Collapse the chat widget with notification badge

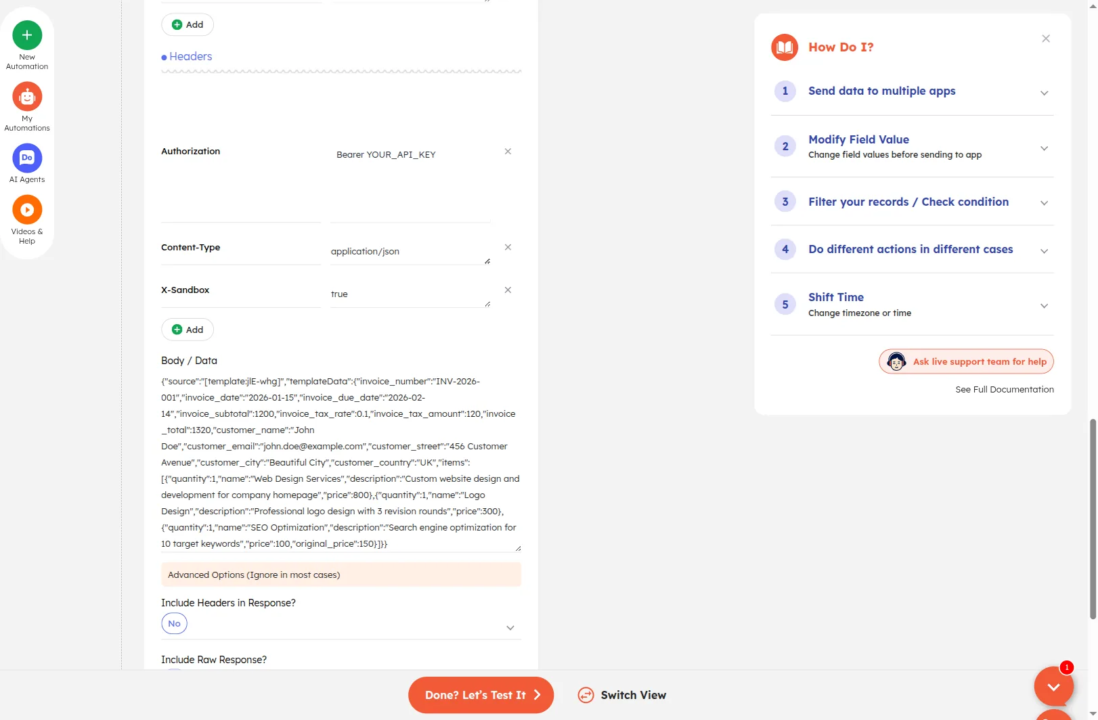tap(1053, 686)
